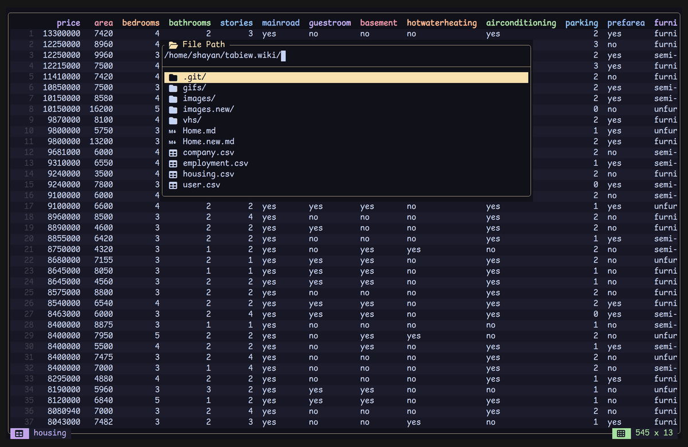Click the table icon beside user.csv

173,185
